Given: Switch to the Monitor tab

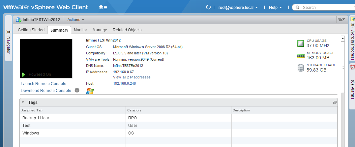Looking at the screenshot, I should 80,30.
